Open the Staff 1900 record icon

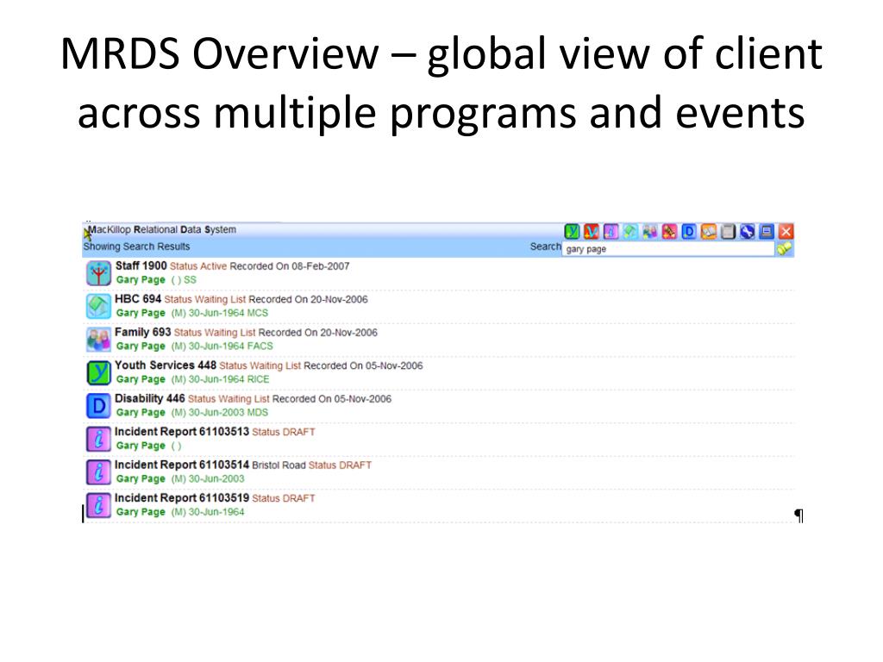pos(98,273)
